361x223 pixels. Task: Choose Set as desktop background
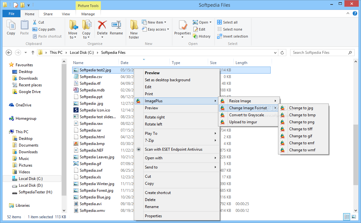(167, 80)
